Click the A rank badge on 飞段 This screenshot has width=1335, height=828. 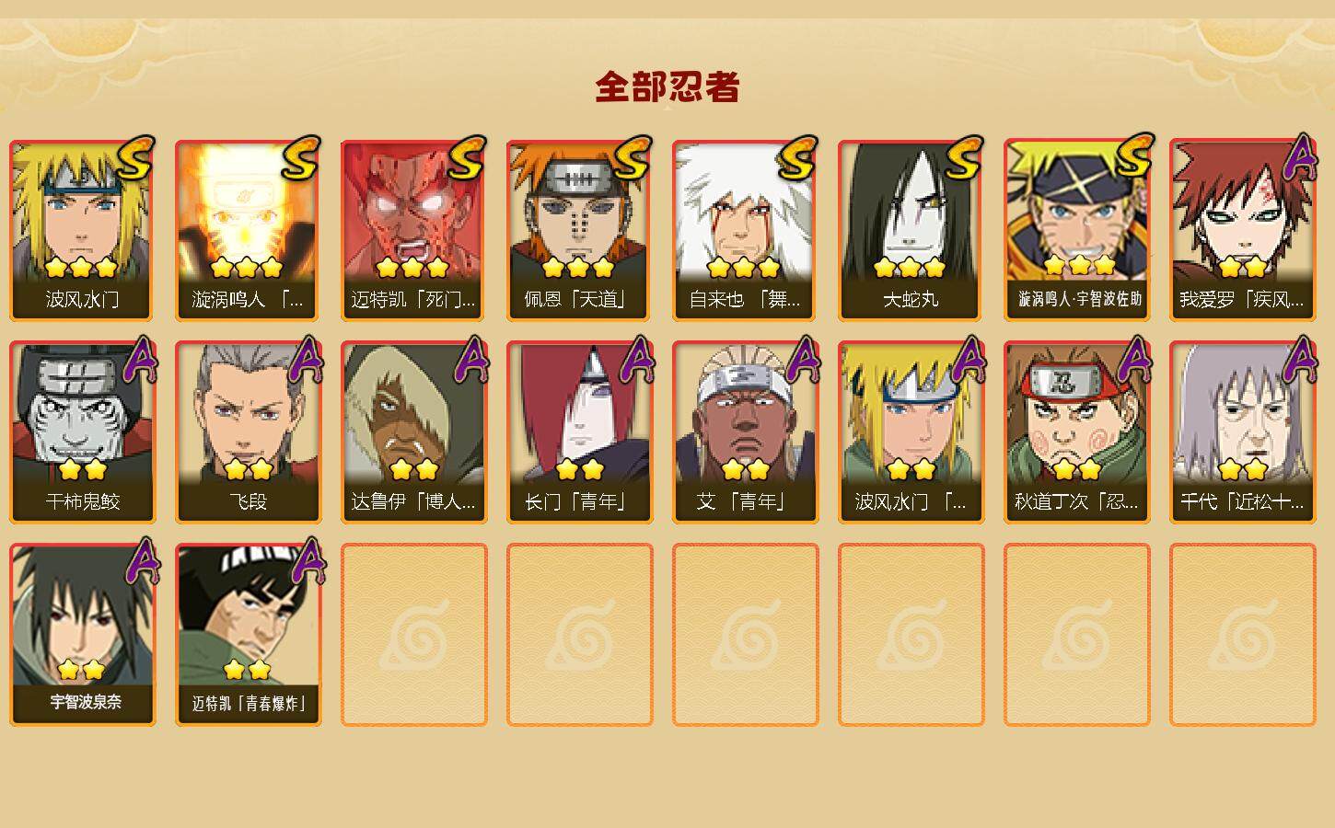click(x=305, y=359)
